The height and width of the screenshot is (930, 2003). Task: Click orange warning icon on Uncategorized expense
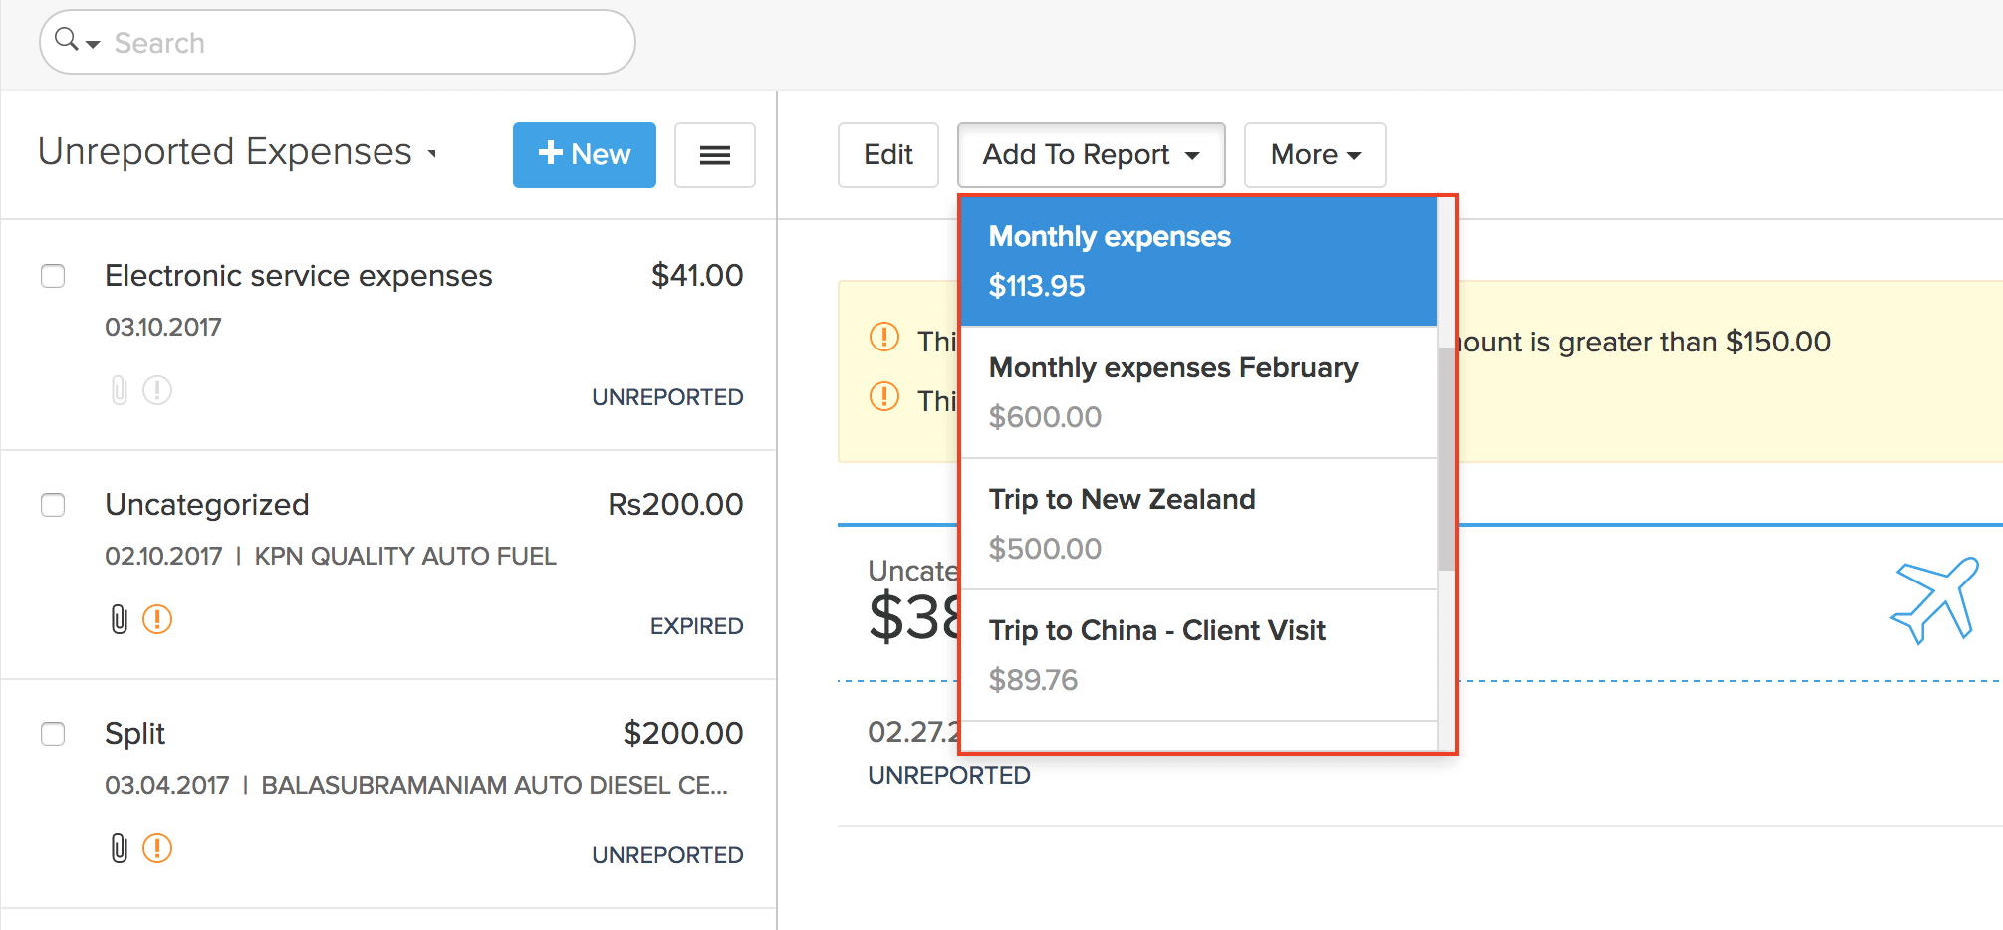157,619
